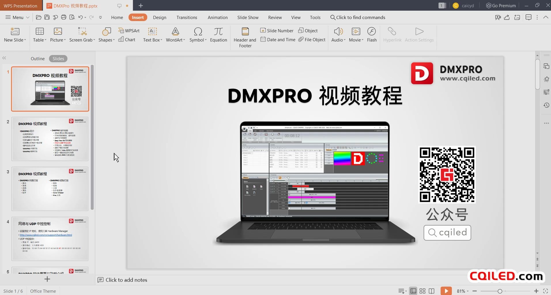
Task: Open new tab with plus button
Action: [x=141, y=5]
